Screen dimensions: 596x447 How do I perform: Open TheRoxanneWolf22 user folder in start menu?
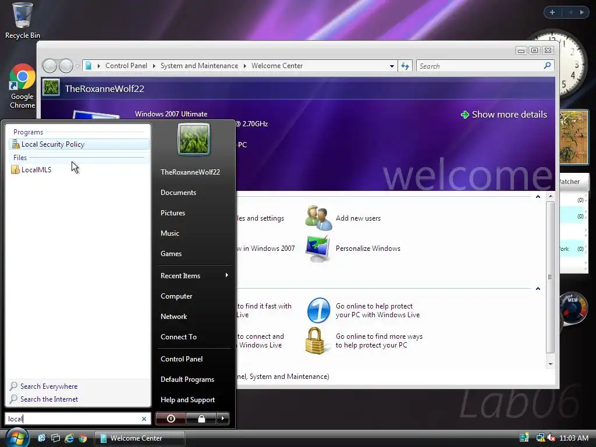pyautogui.click(x=190, y=172)
